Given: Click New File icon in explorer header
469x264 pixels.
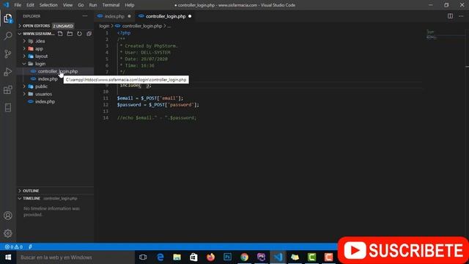Looking at the screenshot, I should (x=60, y=34).
